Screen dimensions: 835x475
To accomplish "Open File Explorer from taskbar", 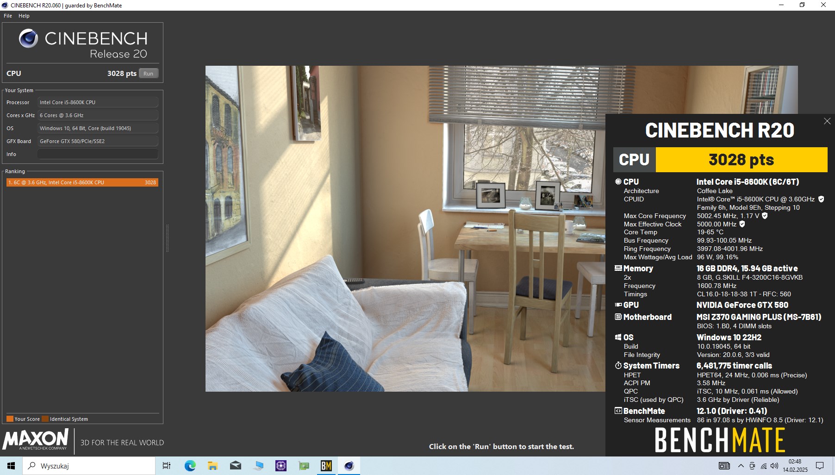I will pyautogui.click(x=212, y=466).
